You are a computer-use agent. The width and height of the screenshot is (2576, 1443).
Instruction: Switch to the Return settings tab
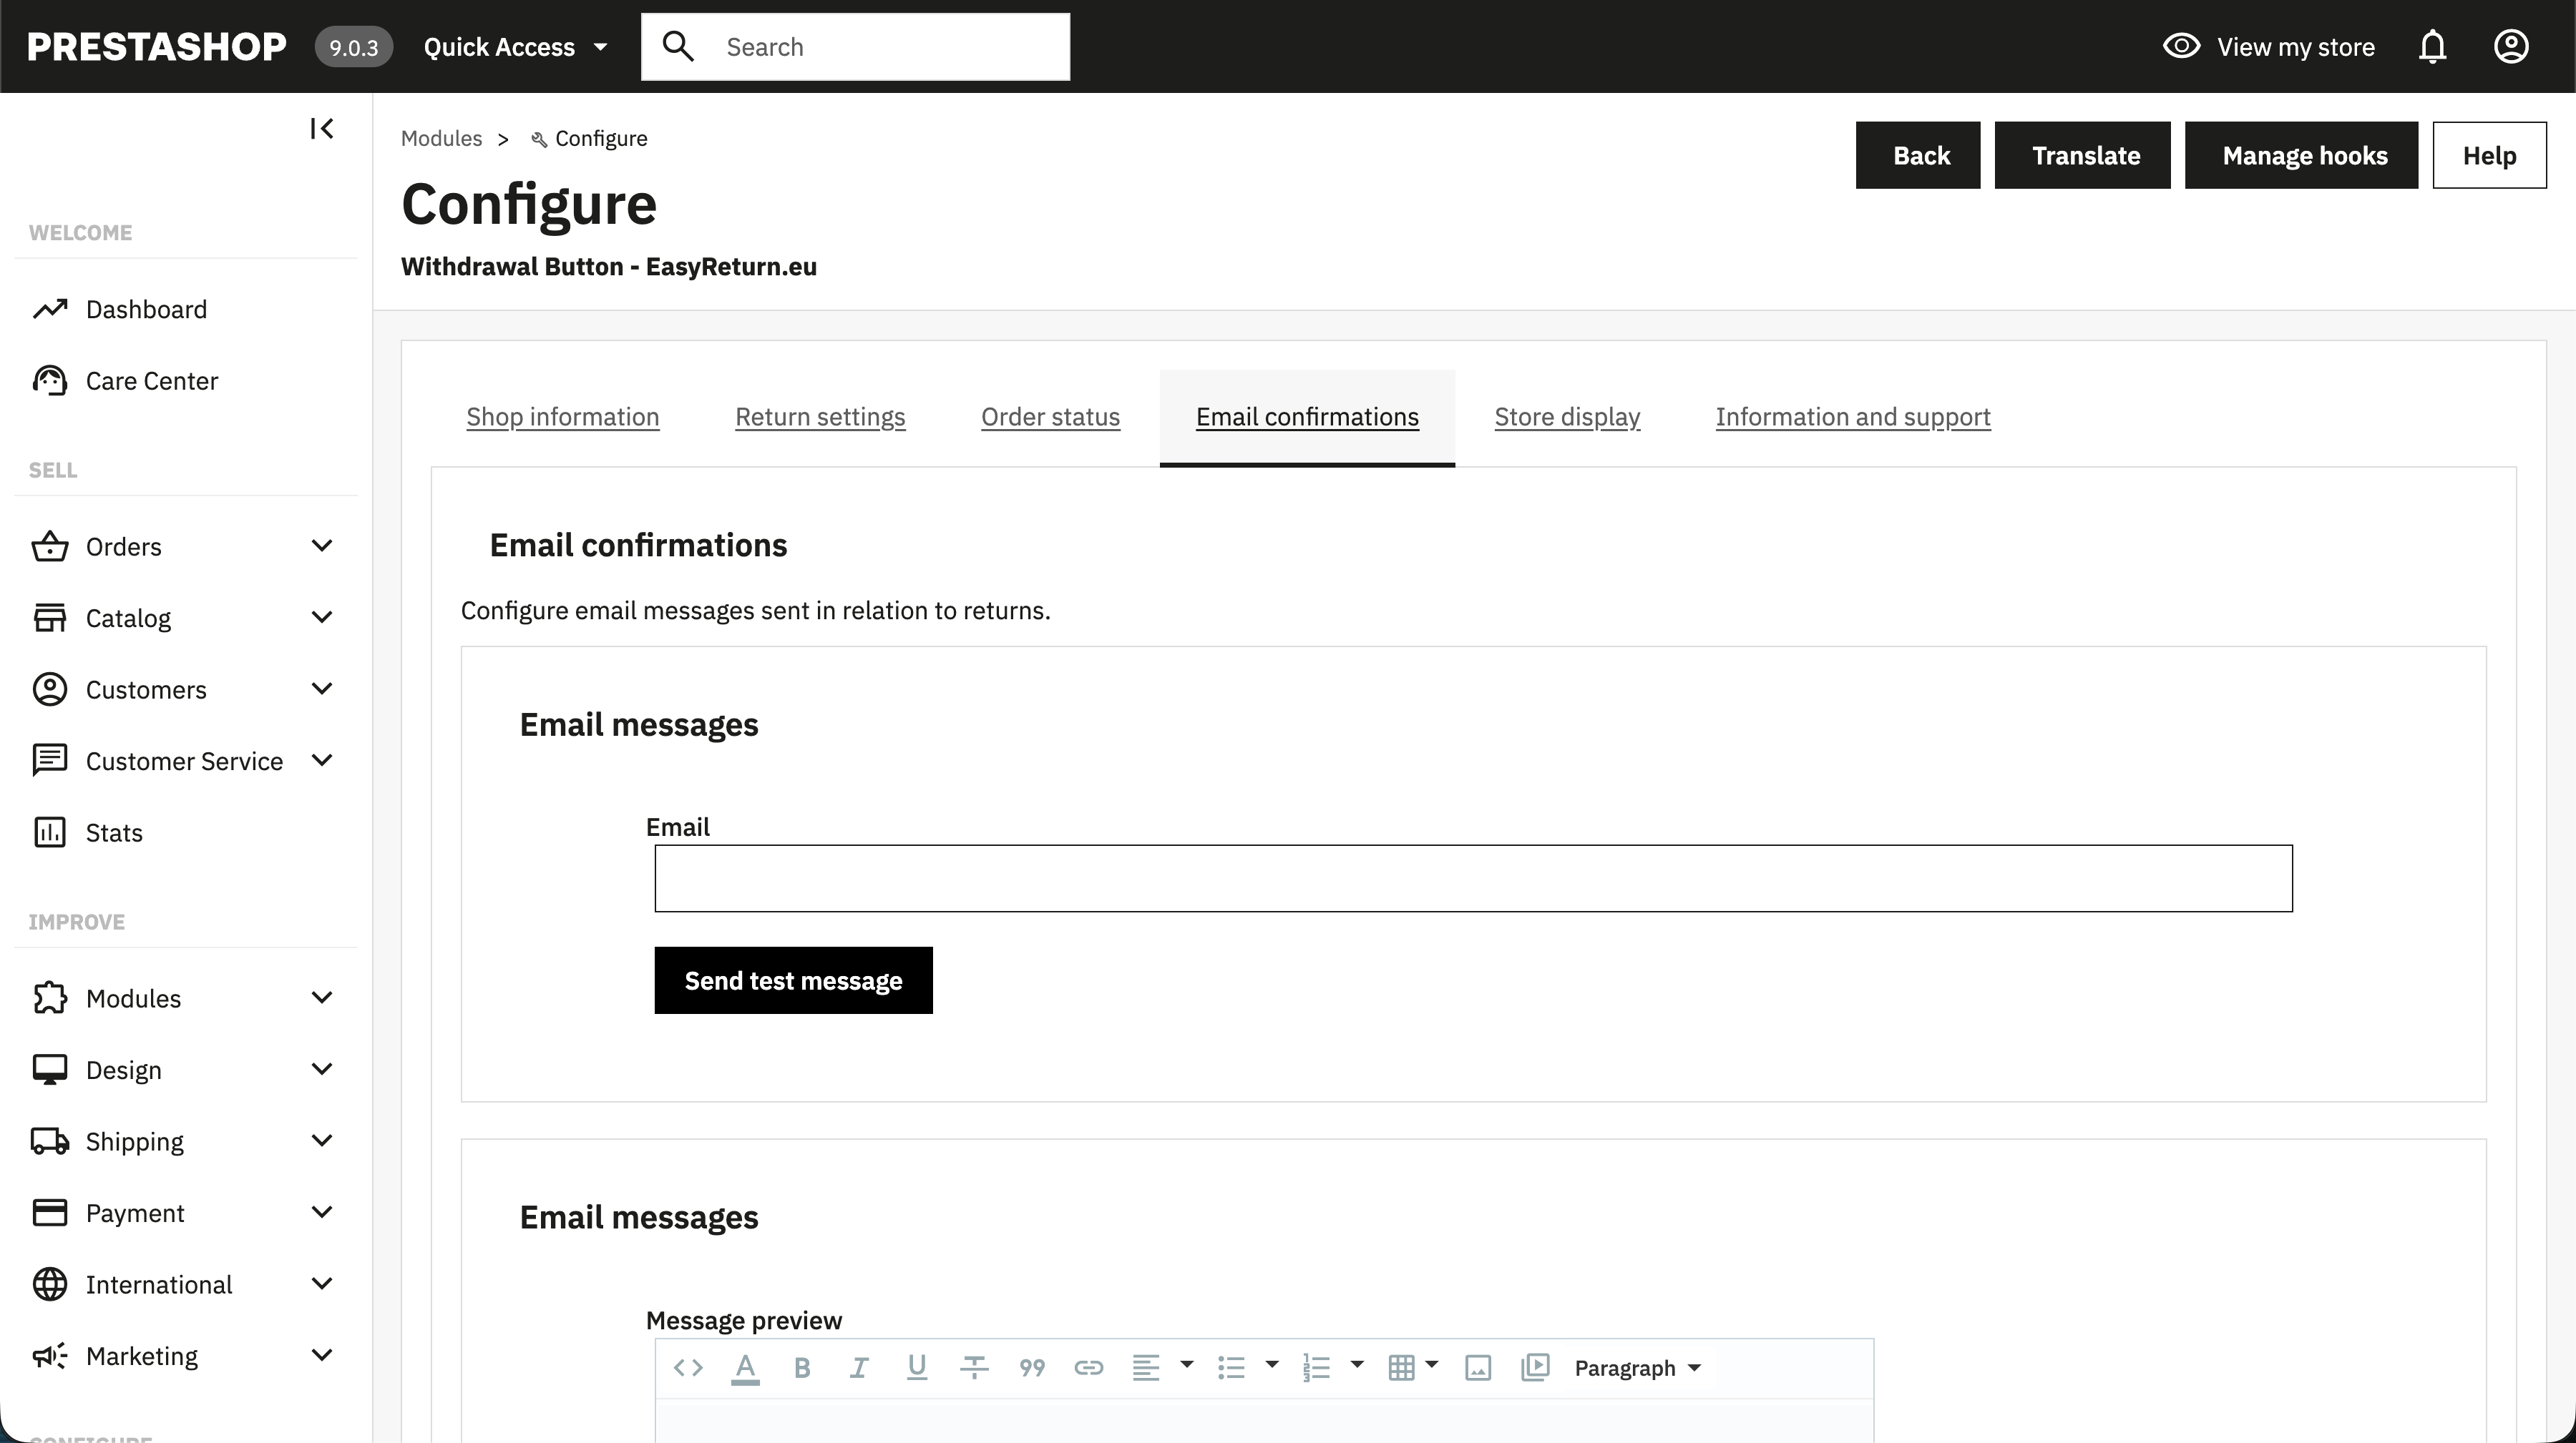point(820,417)
